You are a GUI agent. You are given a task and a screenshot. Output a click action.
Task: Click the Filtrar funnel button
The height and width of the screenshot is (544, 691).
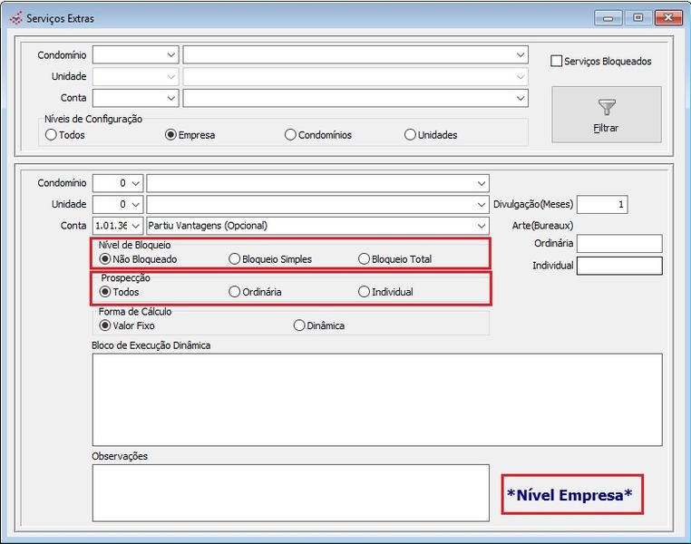tap(606, 114)
